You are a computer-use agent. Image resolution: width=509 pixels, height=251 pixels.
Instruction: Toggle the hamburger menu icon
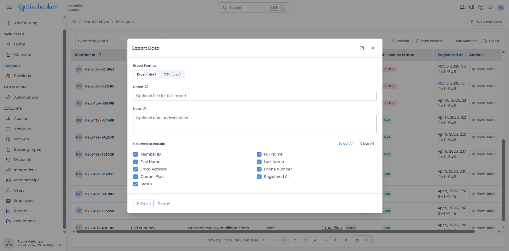[x=10, y=7]
